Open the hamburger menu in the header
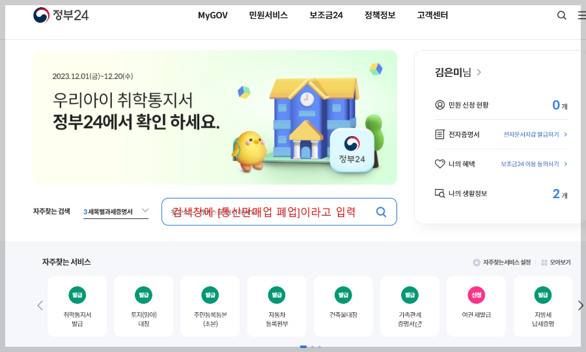 [x=582, y=16]
